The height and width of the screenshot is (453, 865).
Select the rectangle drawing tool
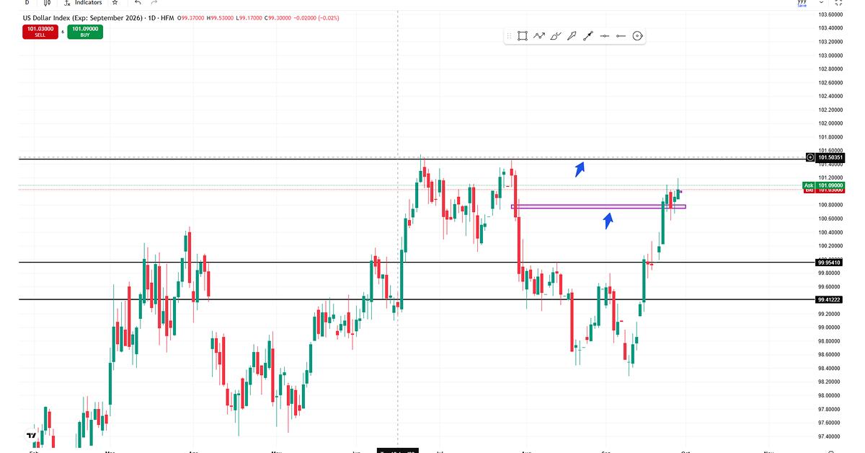[x=523, y=35]
